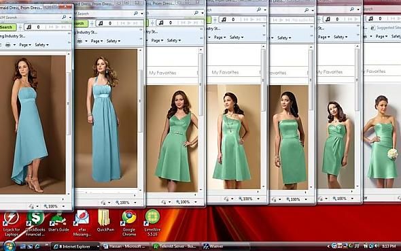Open the Page menu in green V-neck dress window
401x251 pixels.
click(157, 40)
